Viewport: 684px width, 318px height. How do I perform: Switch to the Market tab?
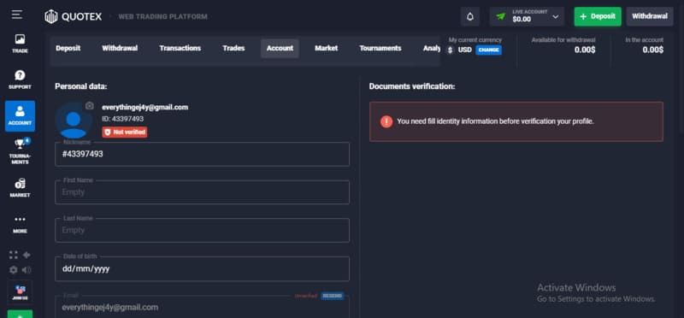click(x=327, y=49)
